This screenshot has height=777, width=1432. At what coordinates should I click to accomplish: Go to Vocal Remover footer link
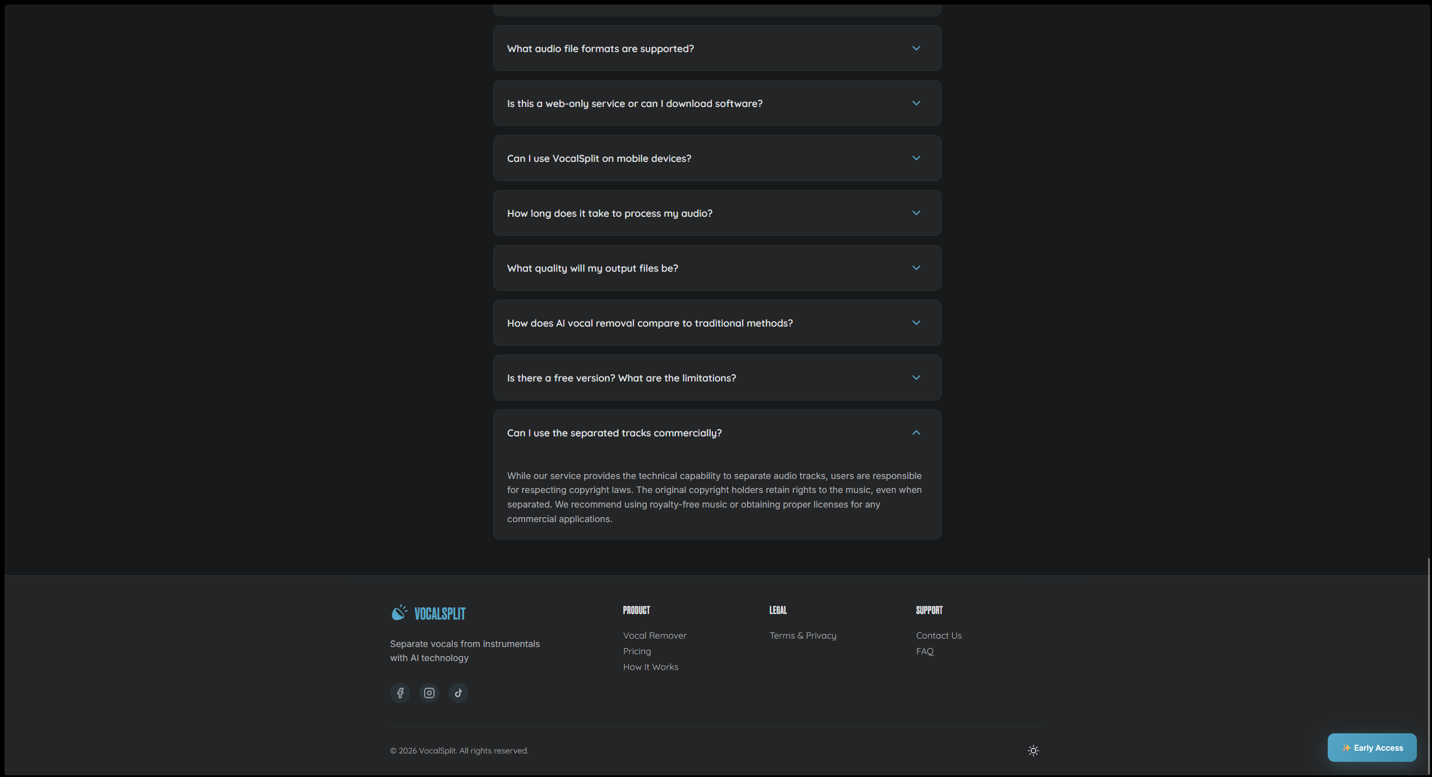655,635
